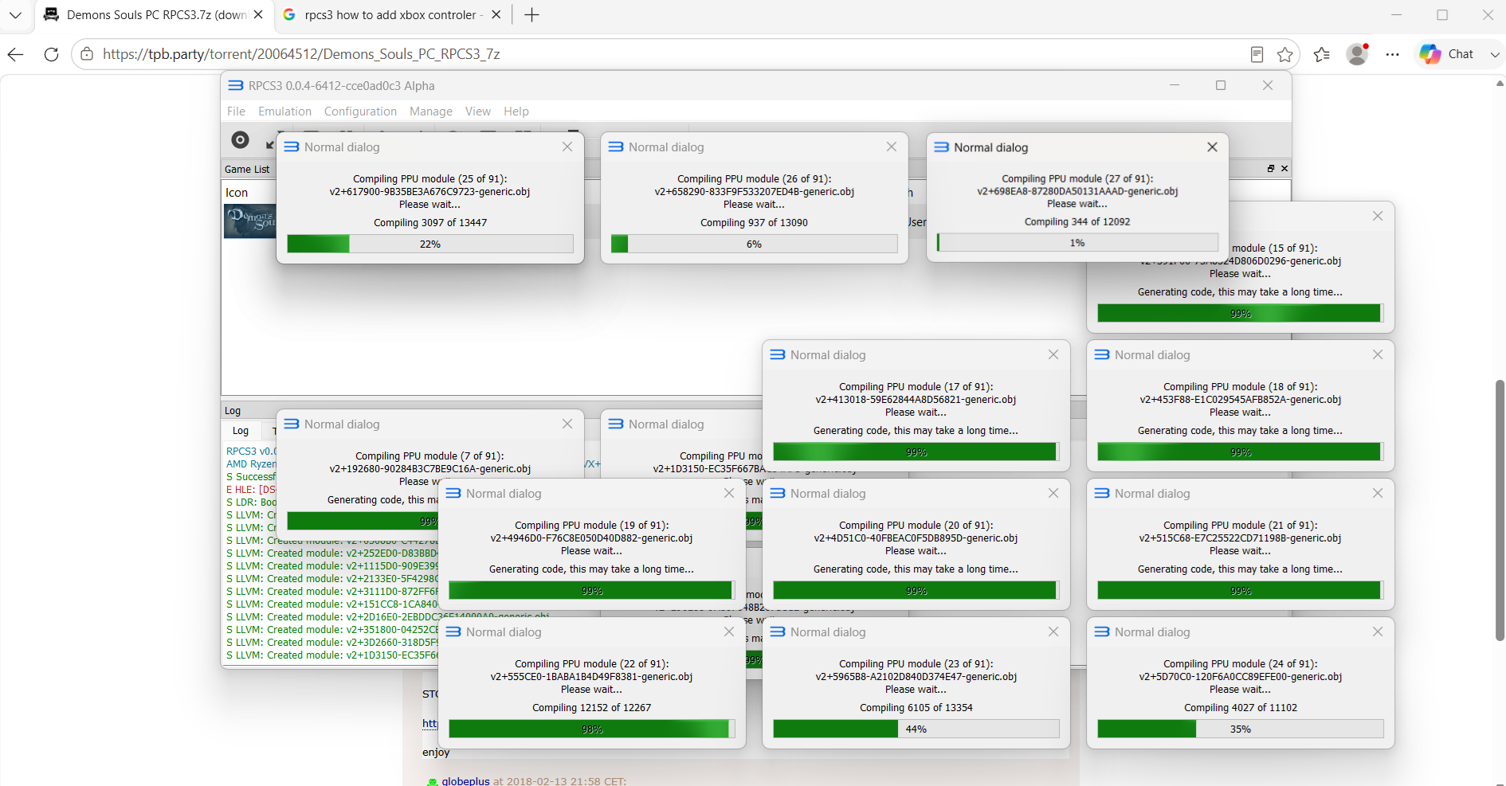
Task: Click the "Compiling PPU module (20 of 91):" text
Action: [916, 526]
